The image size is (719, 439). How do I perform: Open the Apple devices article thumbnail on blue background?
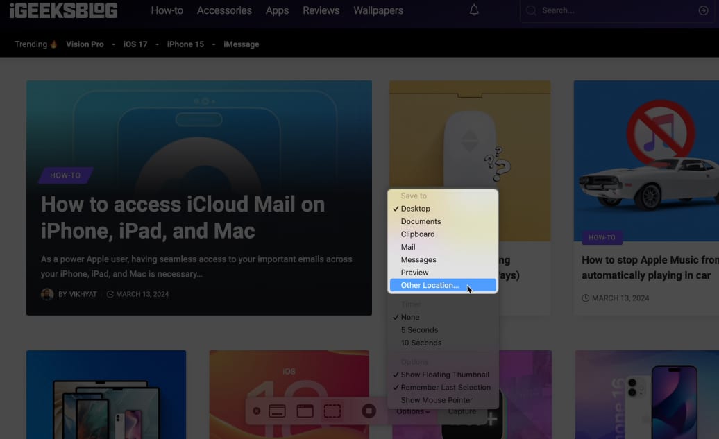point(106,395)
